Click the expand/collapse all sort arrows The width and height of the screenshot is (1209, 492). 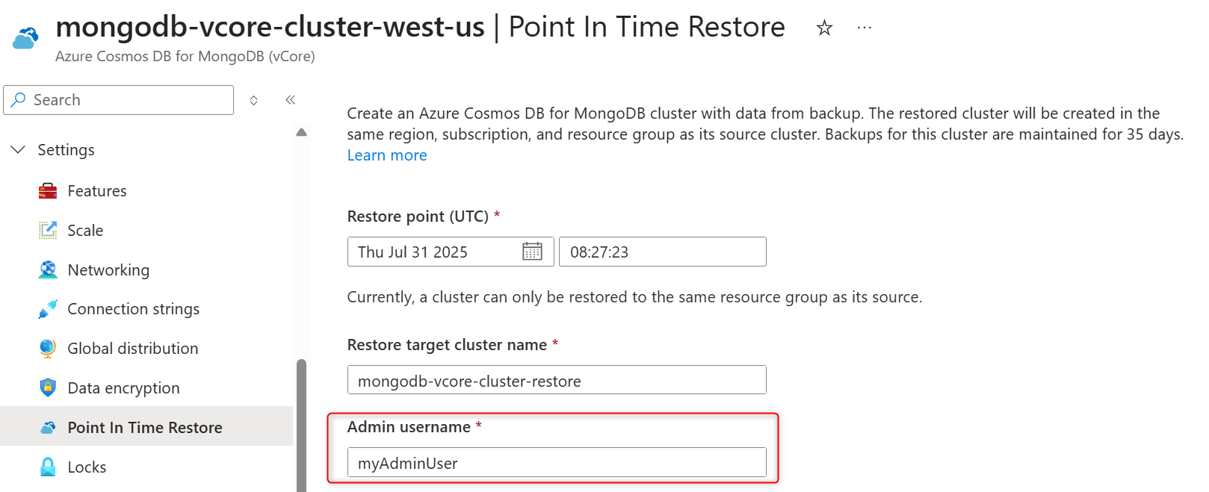(254, 101)
